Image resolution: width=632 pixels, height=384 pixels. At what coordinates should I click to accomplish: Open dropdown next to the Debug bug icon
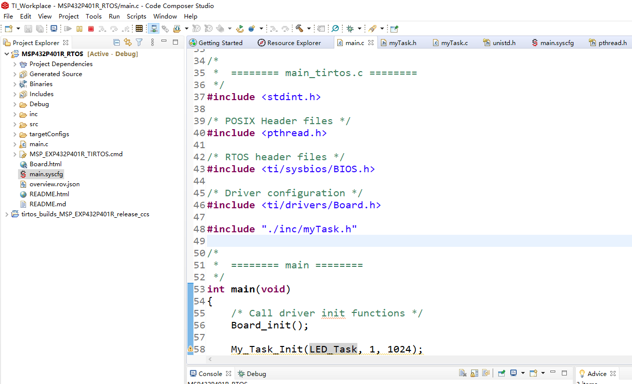pos(359,29)
